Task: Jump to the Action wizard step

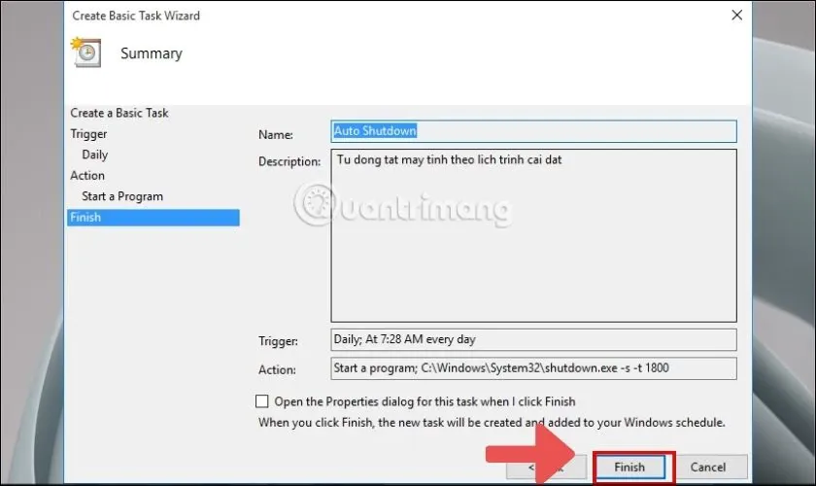Action: pos(87,176)
